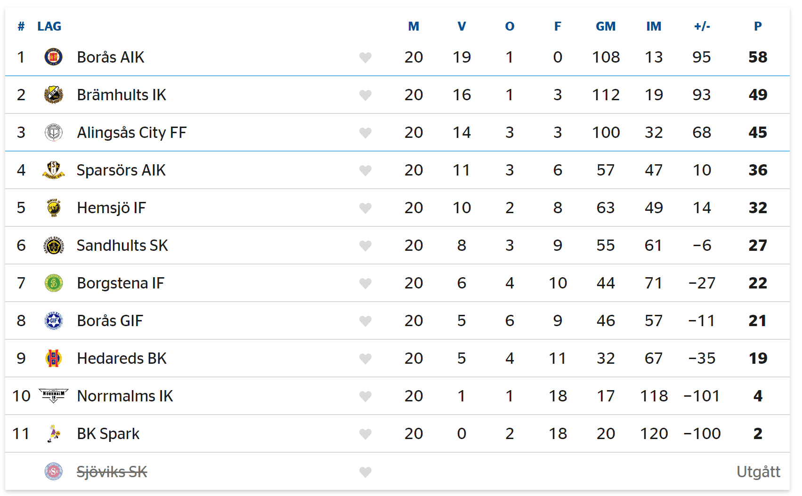Click the struck-through Sjöviks SK name
The width and height of the screenshot is (802, 496).
coord(112,472)
